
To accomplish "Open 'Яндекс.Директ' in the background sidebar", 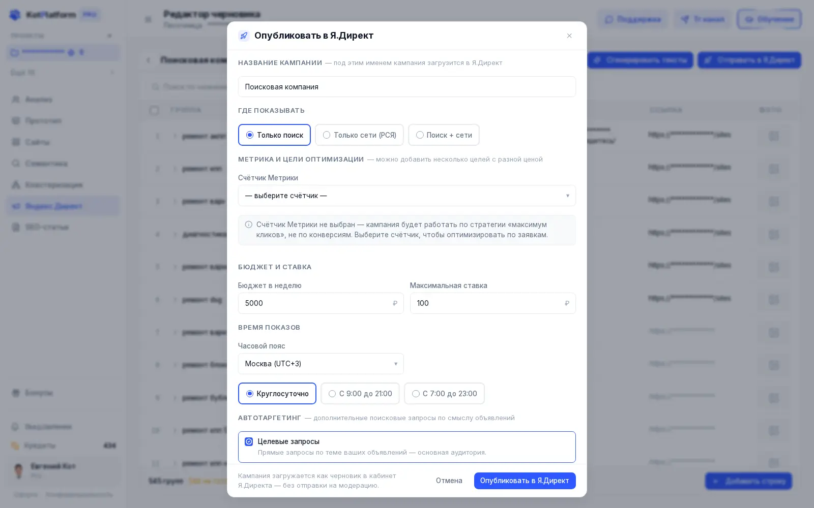I will coord(63,206).
